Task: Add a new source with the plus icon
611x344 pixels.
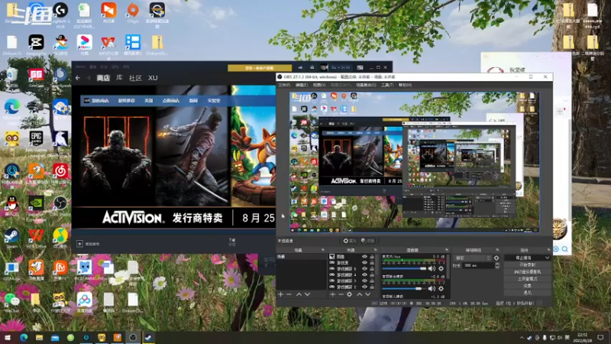Action: (332, 294)
